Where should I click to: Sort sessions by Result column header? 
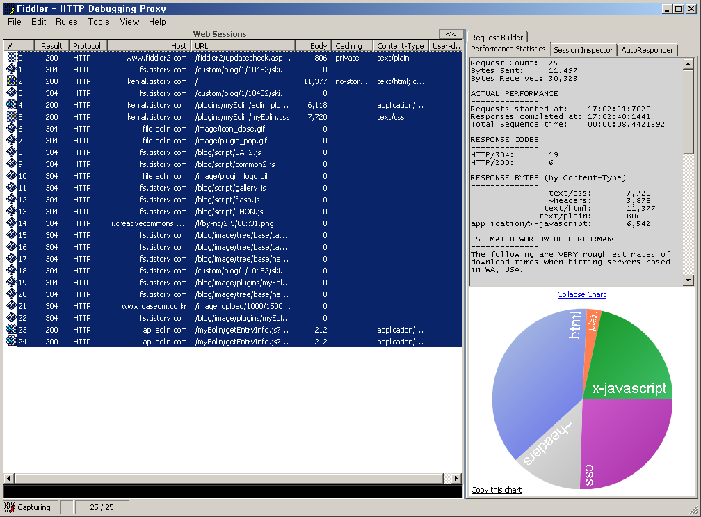(x=51, y=46)
